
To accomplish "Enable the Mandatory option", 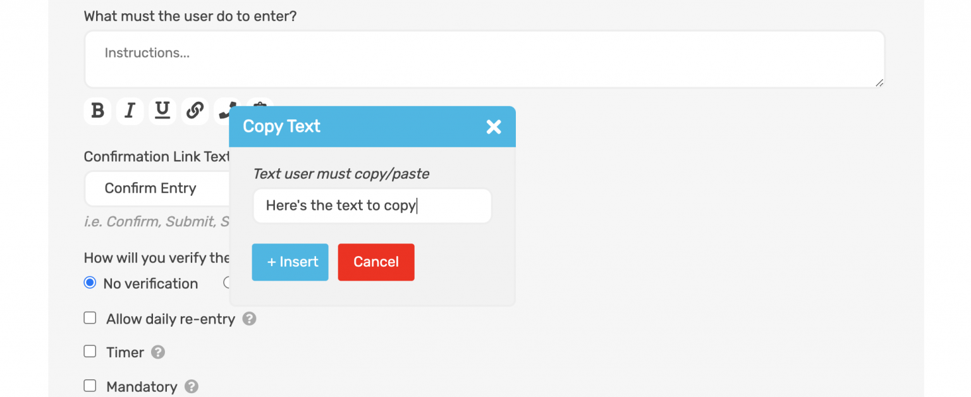I will coord(90,386).
